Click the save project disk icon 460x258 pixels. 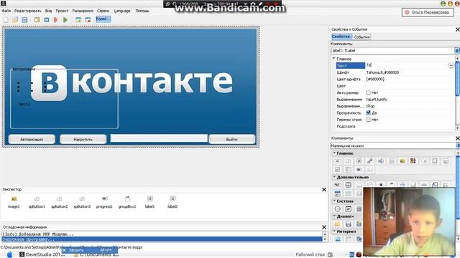[x=24, y=20]
